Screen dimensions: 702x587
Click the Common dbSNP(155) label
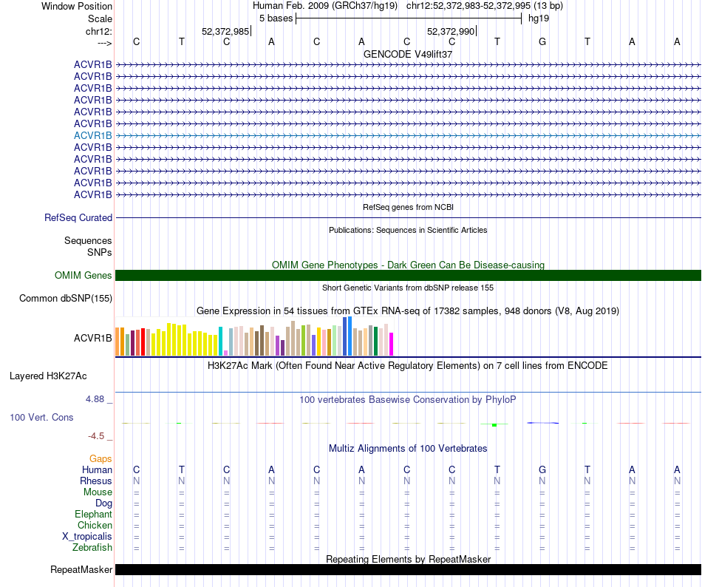[x=65, y=298]
